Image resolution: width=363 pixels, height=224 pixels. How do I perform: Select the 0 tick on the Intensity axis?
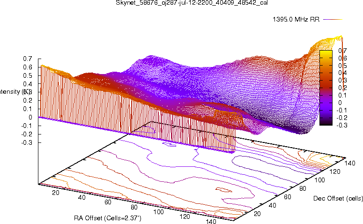point(30,118)
